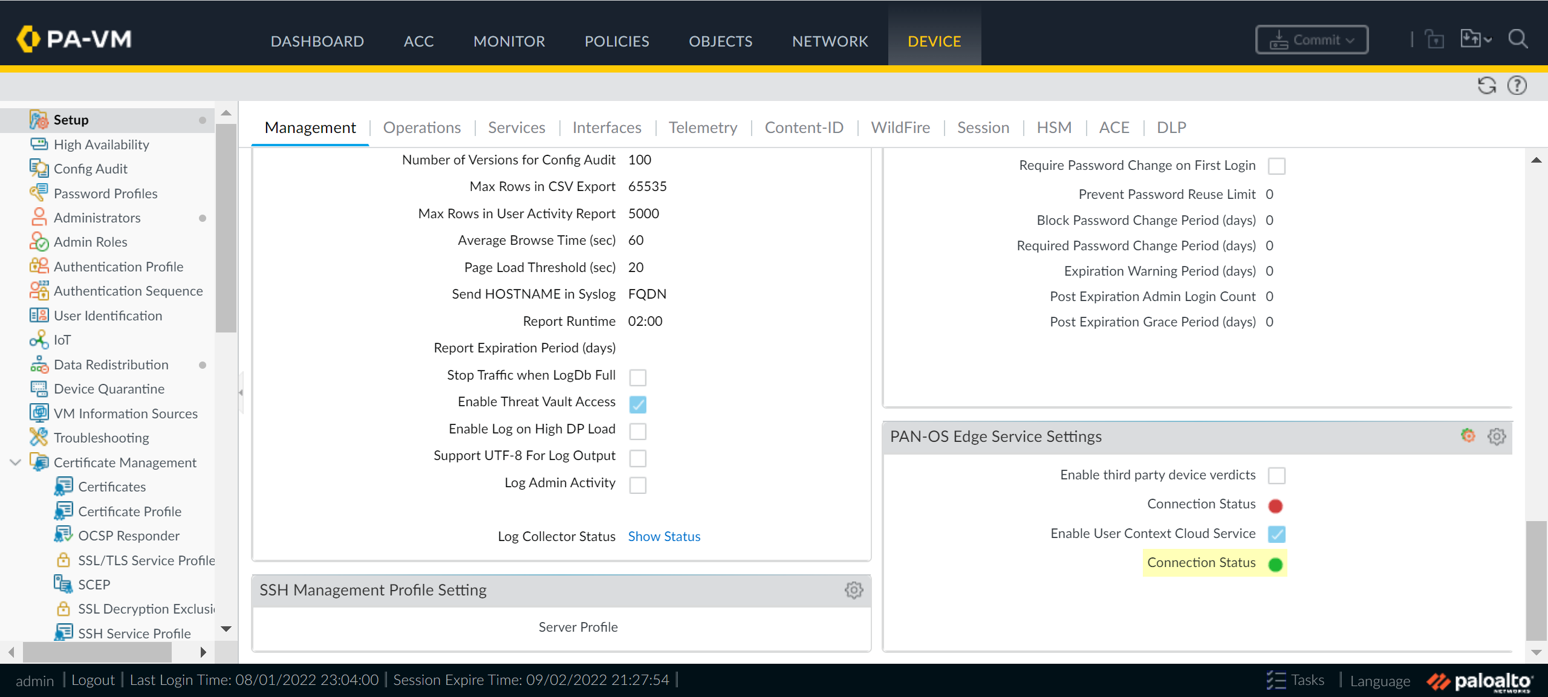
Task: Click the green Connection Status indicator
Action: 1275,565
